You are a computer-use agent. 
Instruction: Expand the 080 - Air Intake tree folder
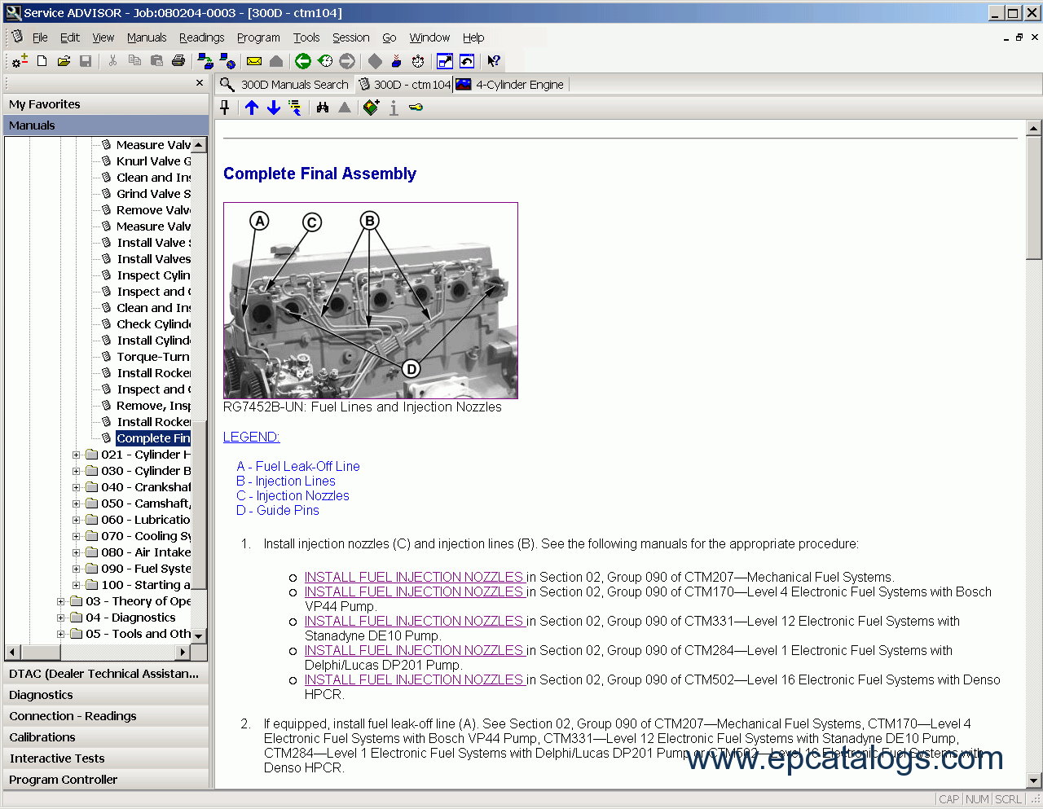(x=77, y=552)
